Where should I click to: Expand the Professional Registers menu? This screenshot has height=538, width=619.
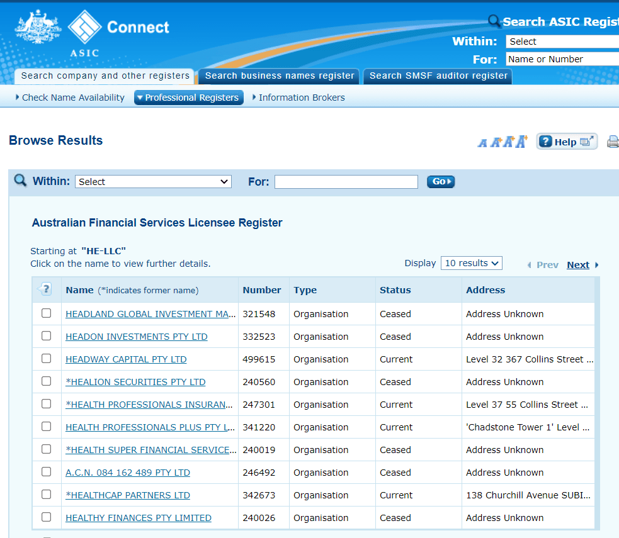click(189, 98)
